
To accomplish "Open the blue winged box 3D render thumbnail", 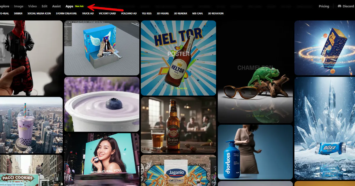I will click(x=102, y=48).
